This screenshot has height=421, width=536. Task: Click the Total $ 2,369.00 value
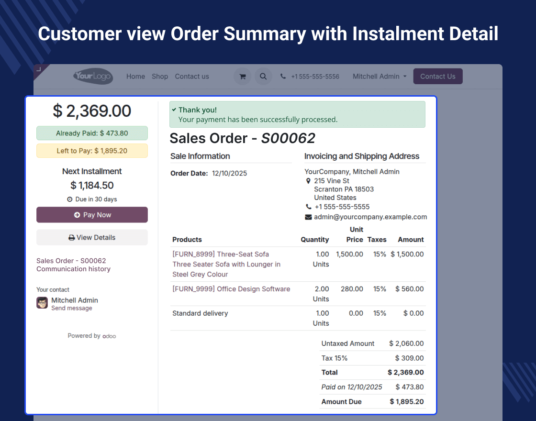coord(405,373)
